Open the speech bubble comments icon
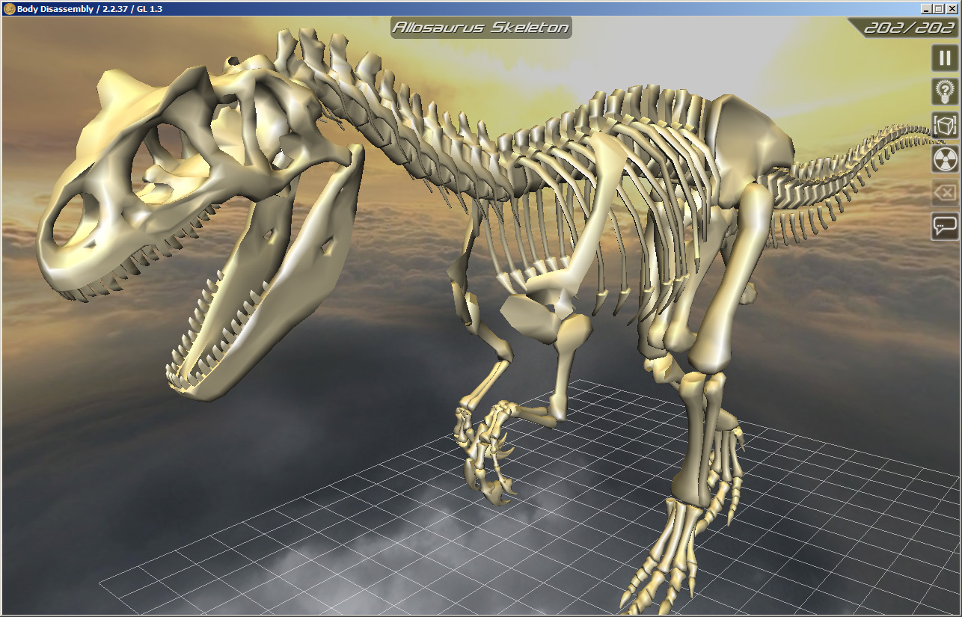The width and height of the screenshot is (962, 617). click(x=945, y=226)
